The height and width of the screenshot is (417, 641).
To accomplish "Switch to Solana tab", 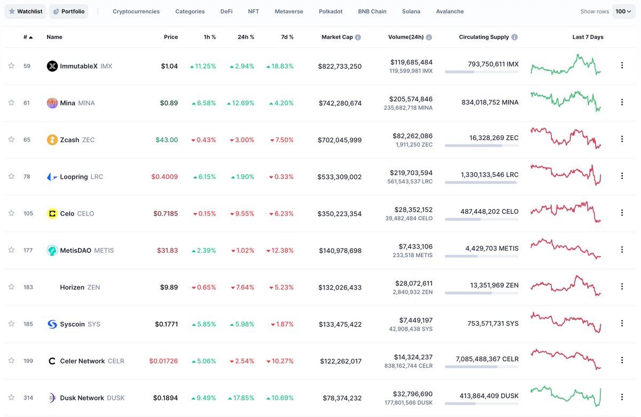I will pyautogui.click(x=411, y=11).
